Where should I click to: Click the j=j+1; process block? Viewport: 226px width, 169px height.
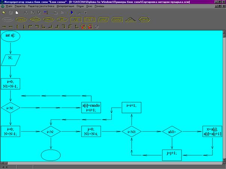pos(172,153)
